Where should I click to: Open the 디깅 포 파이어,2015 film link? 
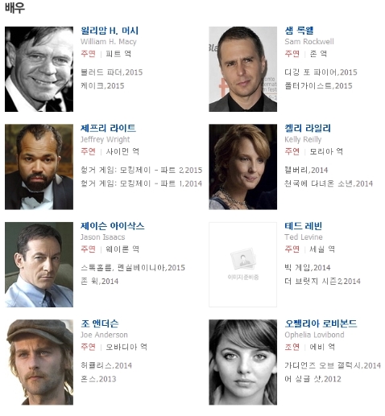[321, 72]
